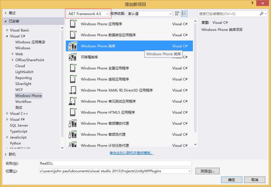Image resolution: width=271 pixels, height=187 pixels.
Task: Click the 音频播放代理 template icon
Action: (x=73, y=123)
